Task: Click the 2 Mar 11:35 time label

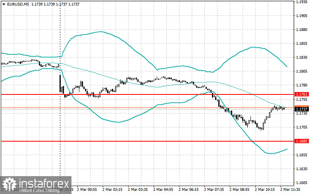Action: point(290,190)
